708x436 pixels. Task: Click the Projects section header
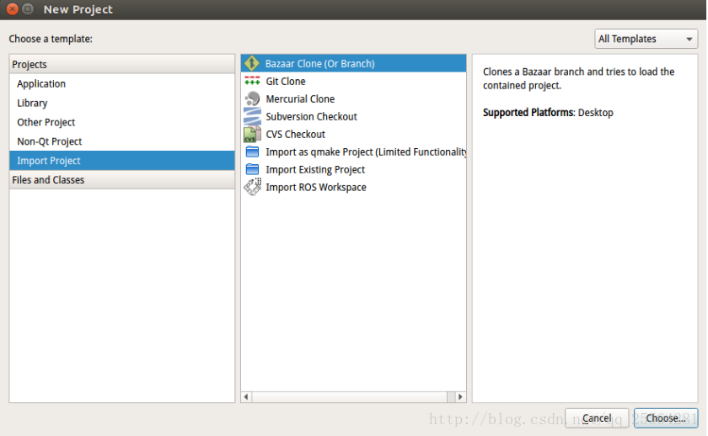pyautogui.click(x=122, y=65)
